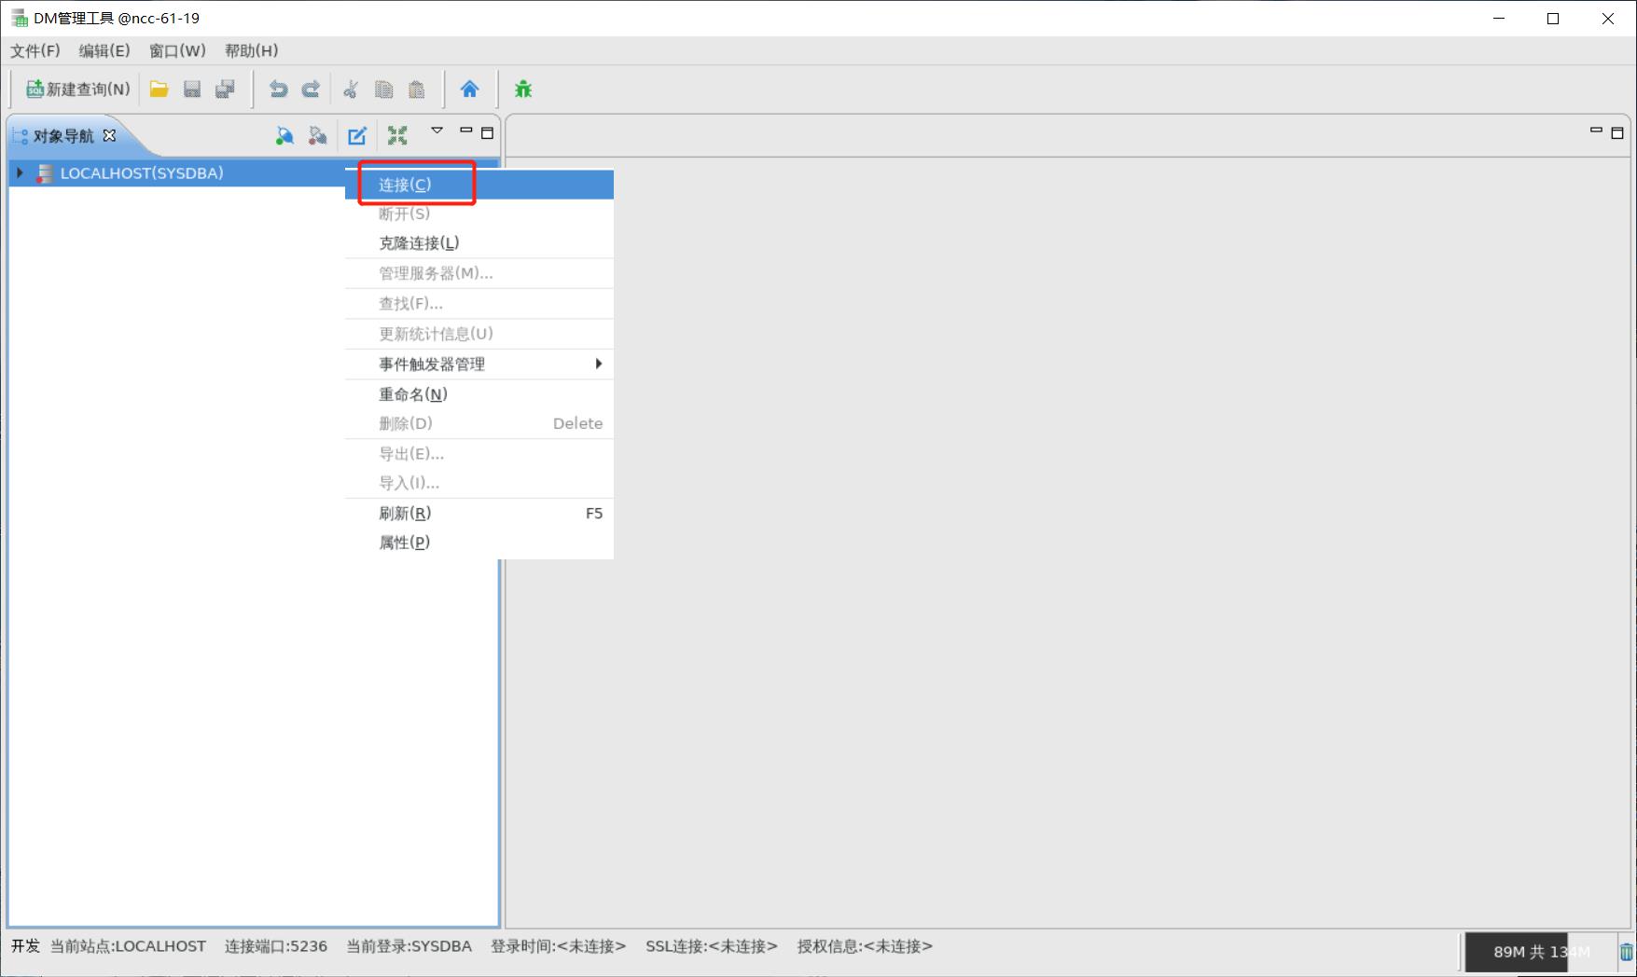Click the 登录时间:<未连接> status text
Screen dimensions: 1637x977
[x=559, y=946]
